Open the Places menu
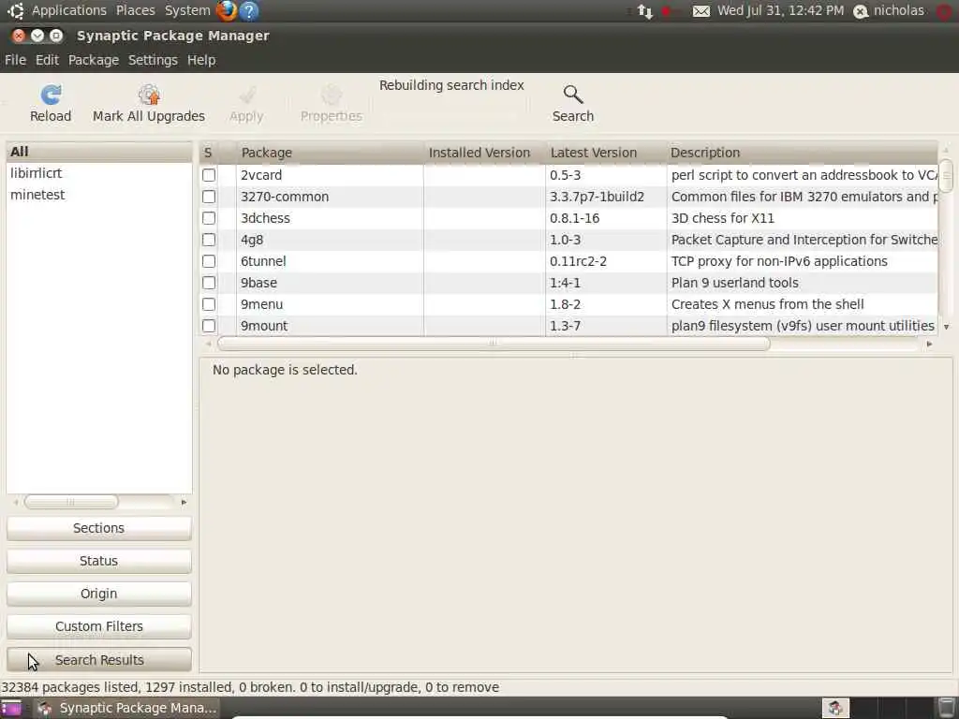Screen dimensions: 959x719 (136, 10)
